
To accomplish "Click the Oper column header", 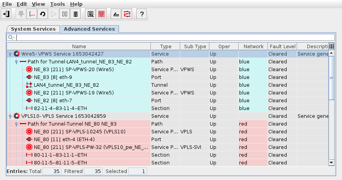I will tap(224, 46).
